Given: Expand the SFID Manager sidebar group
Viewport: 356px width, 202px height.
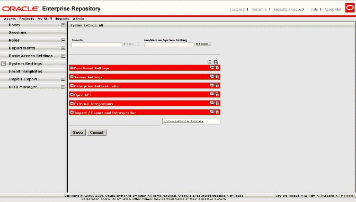Looking at the screenshot, I should (63, 87).
